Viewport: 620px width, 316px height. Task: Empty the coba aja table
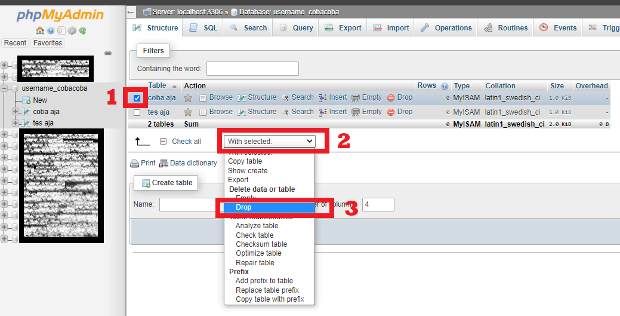367,97
